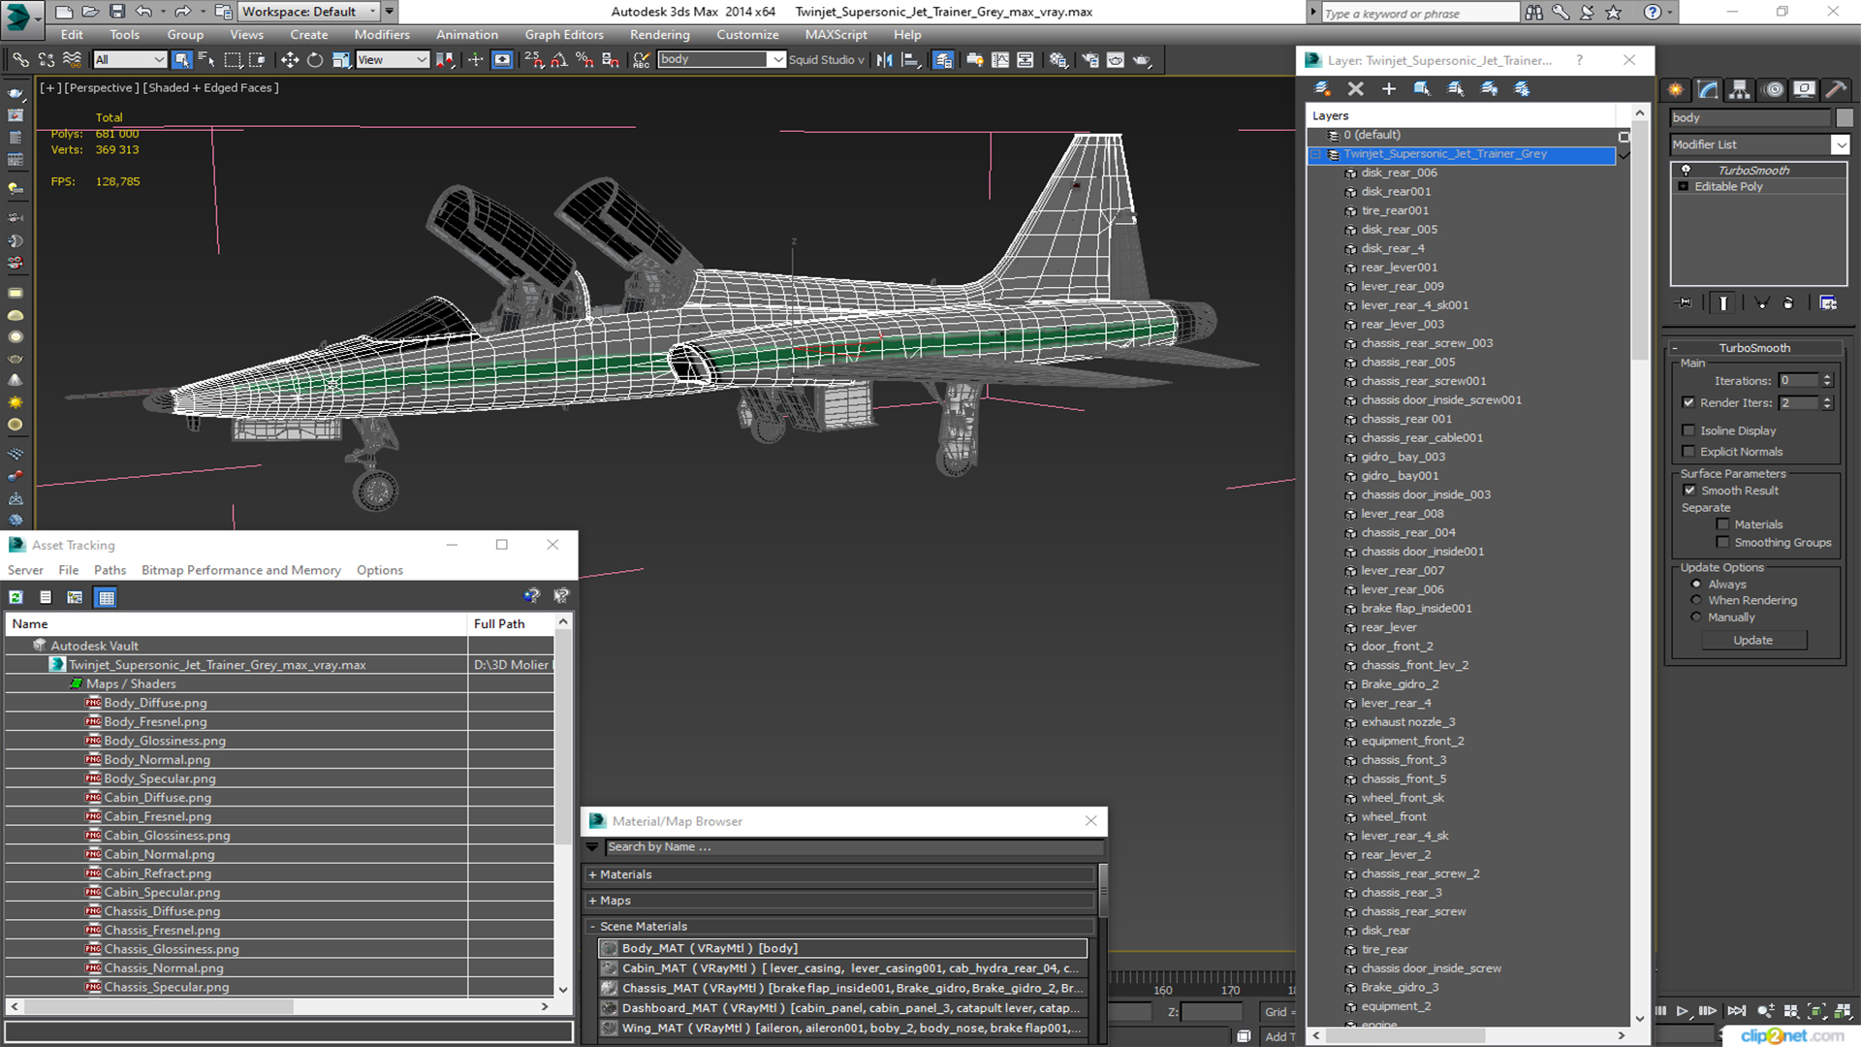Select the Move transform tool
This screenshot has width=1861, height=1047.
[289, 60]
